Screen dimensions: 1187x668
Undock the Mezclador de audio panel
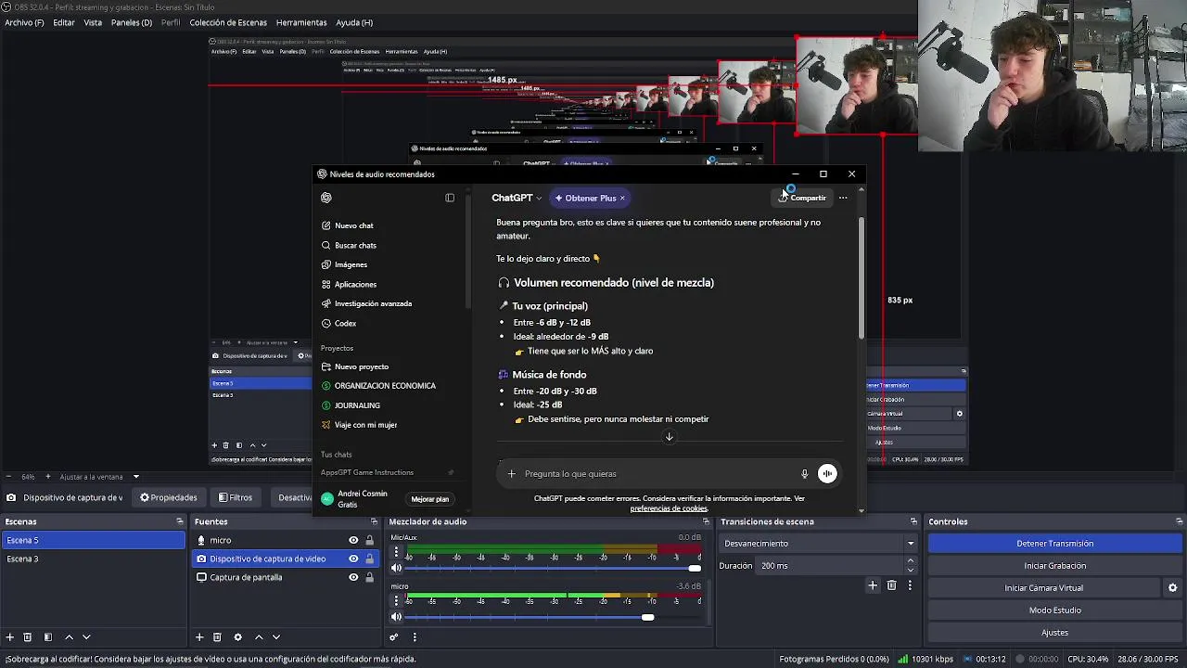coord(706,522)
